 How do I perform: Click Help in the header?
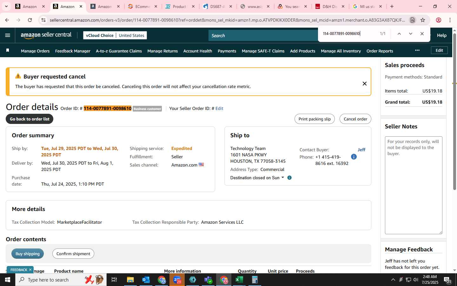tap(442, 35)
